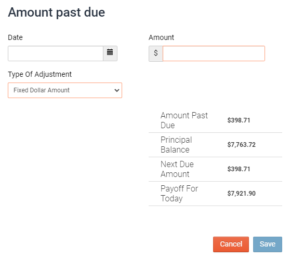Viewport: 290px width, 260px height.
Task: Select the Principal Balance row label
Action: pos(176,145)
